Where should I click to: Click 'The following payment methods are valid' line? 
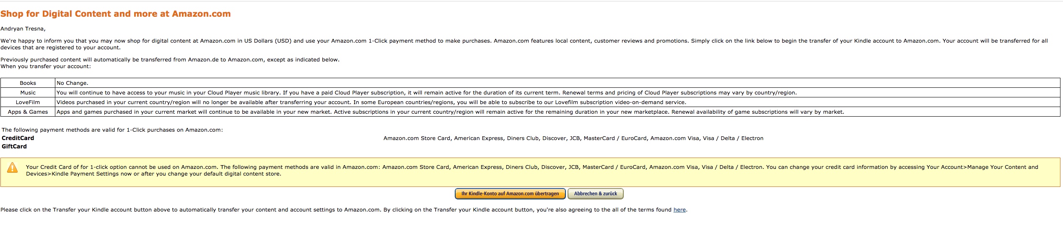[x=112, y=130]
